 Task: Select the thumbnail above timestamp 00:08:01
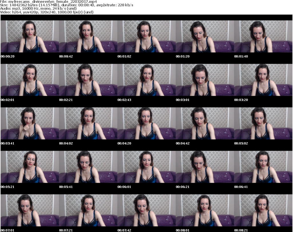tap(205, 210)
